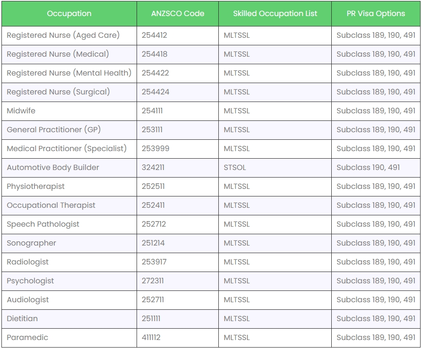This screenshot has height=349, width=422.
Task: Click the PR Visa Options header
Action: click(x=376, y=13)
